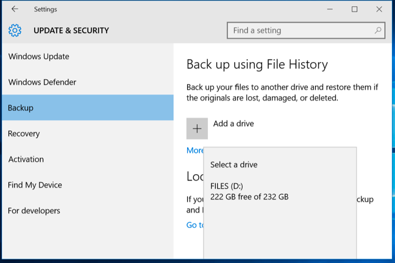
Task: Switch to Find My Device
Action: 35,185
